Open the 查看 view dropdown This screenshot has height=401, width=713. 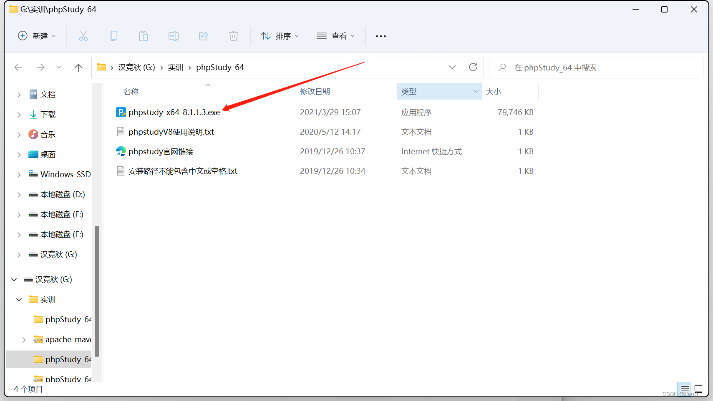click(x=335, y=36)
